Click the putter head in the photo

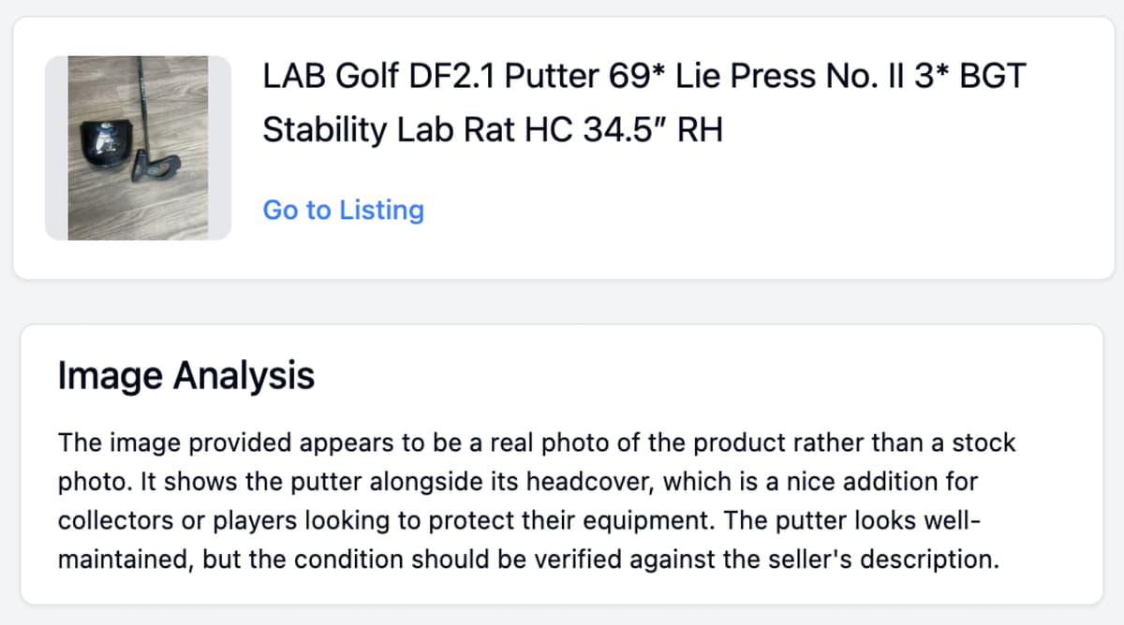[155, 167]
